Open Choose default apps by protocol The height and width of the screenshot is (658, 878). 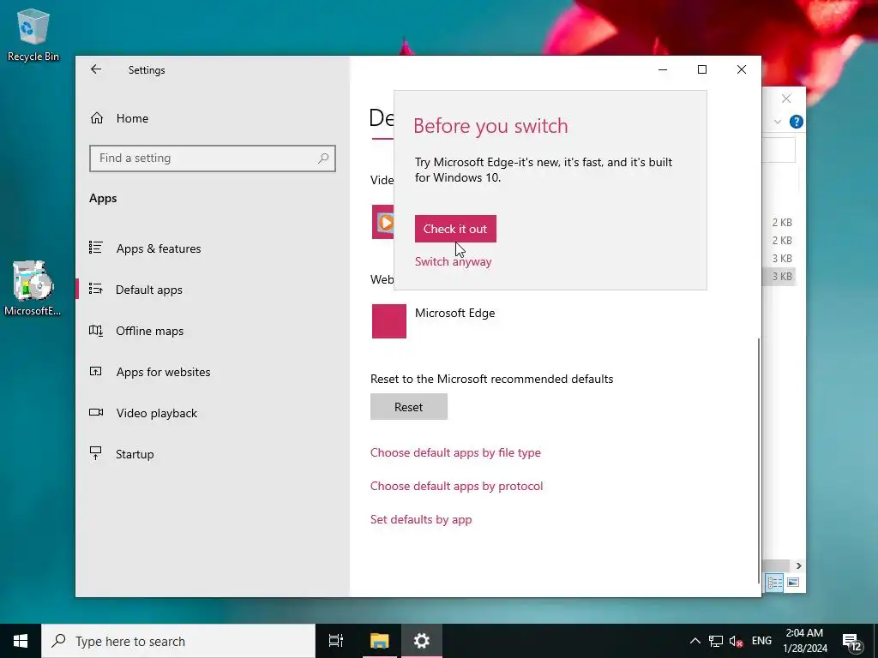click(x=456, y=487)
